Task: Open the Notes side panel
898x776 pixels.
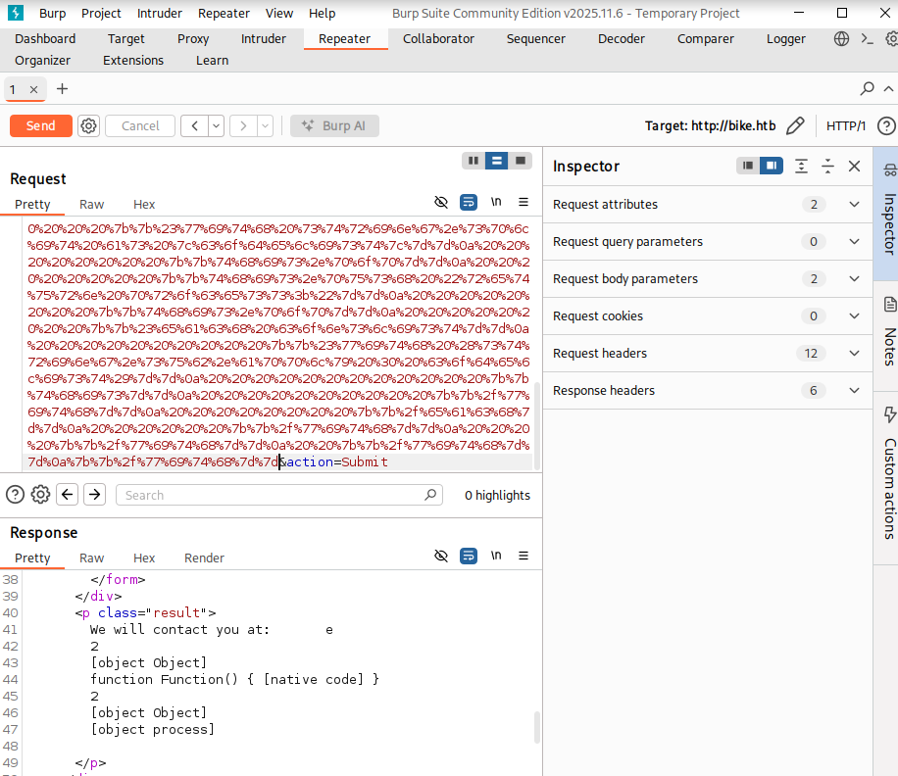Action: (x=889, y=333)
